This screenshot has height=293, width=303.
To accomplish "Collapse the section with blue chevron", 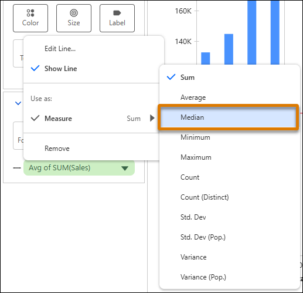I will click(x=18, y=103).
